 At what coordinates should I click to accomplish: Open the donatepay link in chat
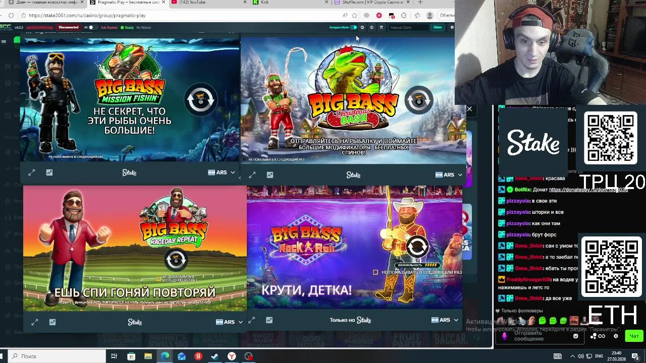tap(588, 190)
